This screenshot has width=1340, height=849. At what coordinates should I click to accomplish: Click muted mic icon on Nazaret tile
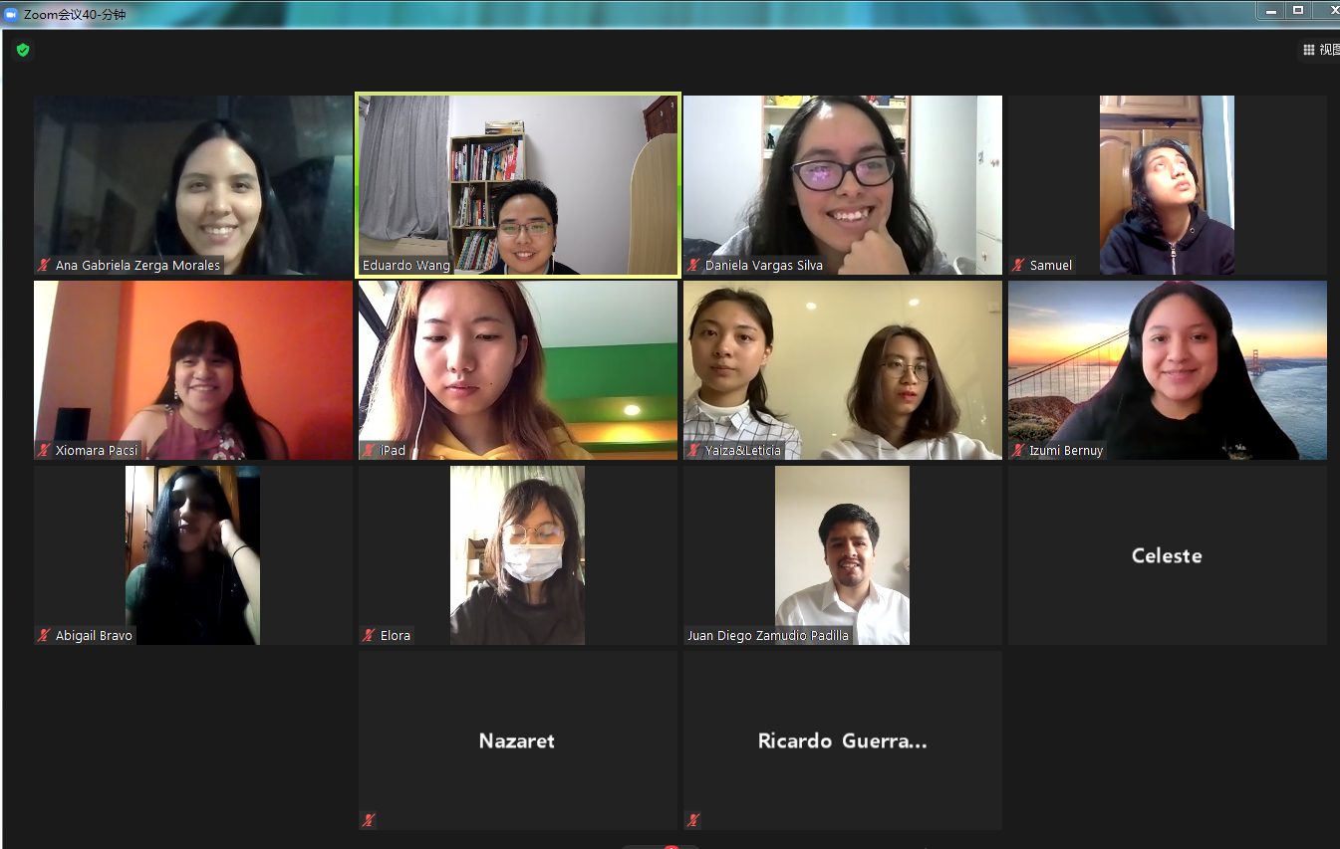pyautogui.click(x=369, y=820)
